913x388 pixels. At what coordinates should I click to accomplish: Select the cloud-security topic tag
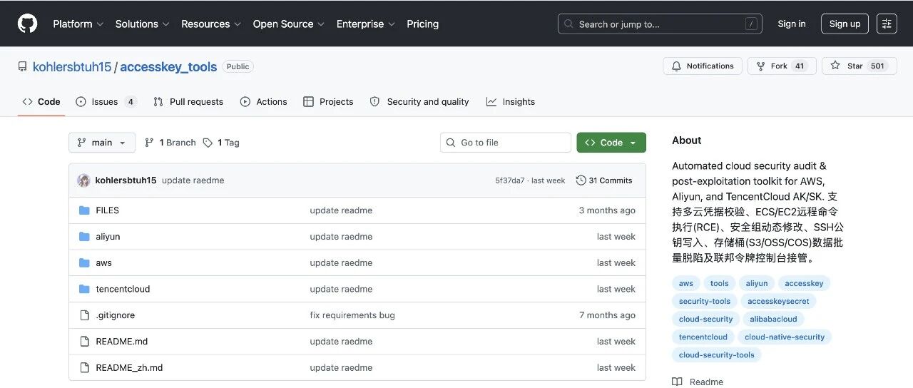point(706,319)
